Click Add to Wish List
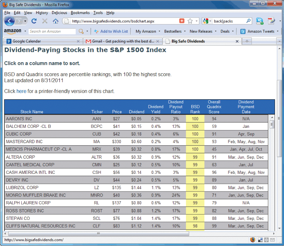This screenshot has height=246, width=284. click(x=111, y=31)
